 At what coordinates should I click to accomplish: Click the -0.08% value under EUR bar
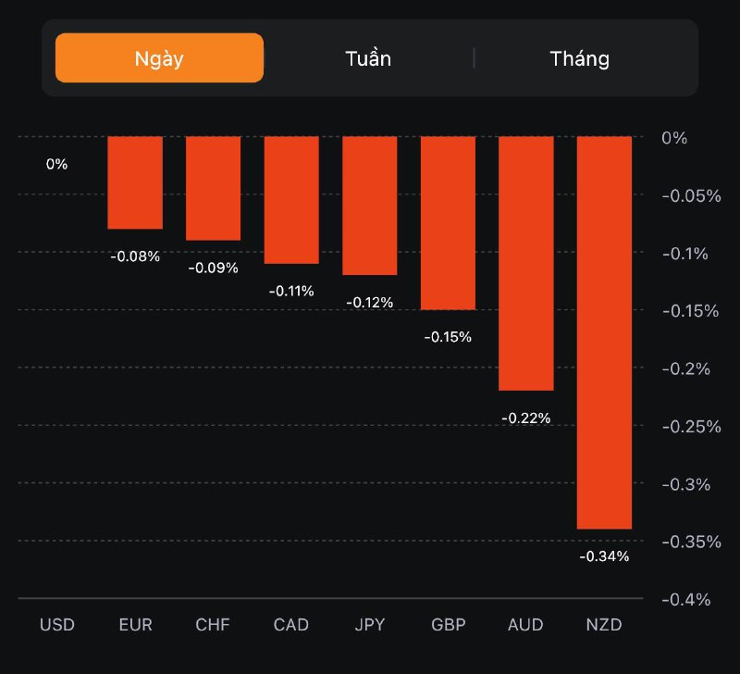coord(135,256)
